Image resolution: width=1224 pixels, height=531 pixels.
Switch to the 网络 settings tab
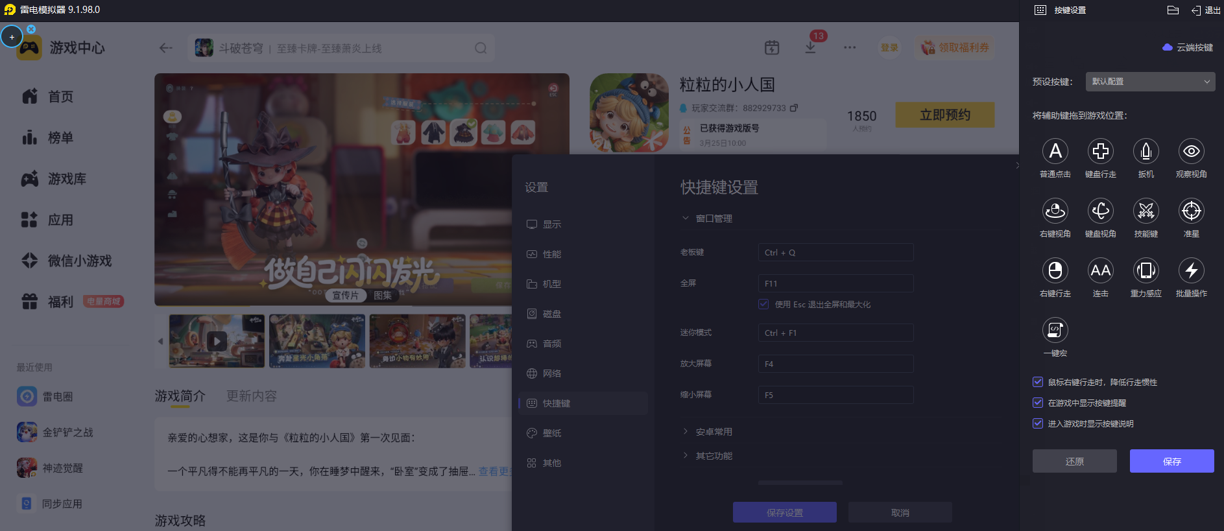point(551,373)
